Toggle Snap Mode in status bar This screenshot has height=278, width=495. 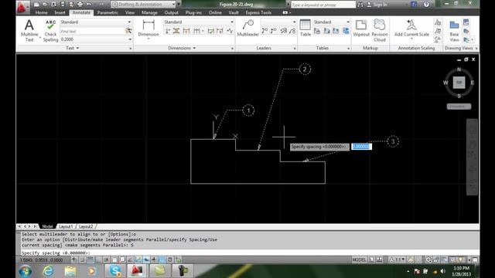(82, 260)
